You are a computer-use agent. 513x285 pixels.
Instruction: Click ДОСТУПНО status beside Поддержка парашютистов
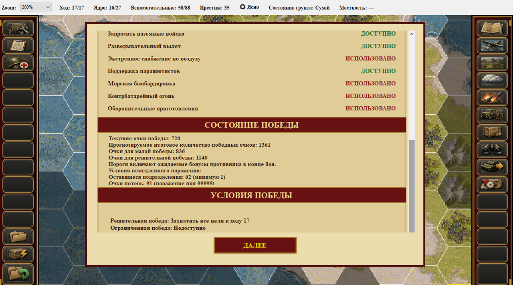[x=378, y=71]
